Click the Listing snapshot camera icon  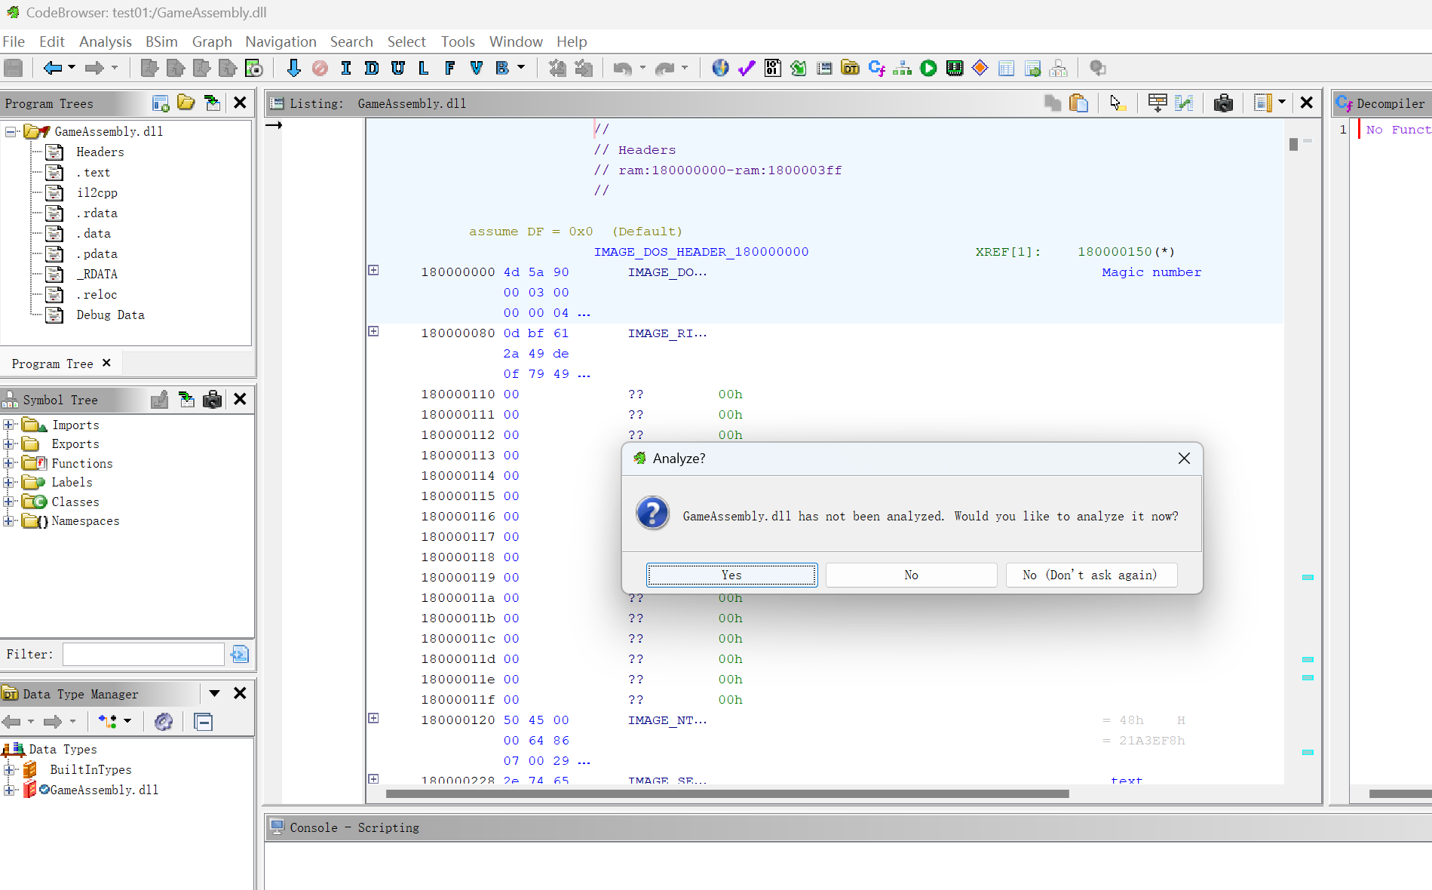1223,103
